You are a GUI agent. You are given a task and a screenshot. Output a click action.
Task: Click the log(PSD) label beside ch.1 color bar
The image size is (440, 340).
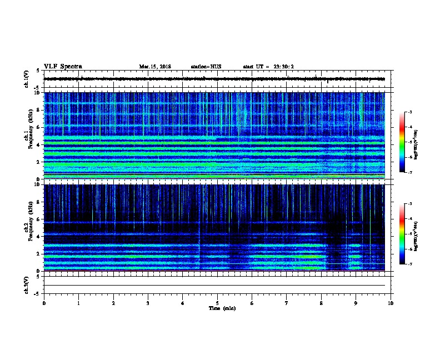tap(416, 144)
